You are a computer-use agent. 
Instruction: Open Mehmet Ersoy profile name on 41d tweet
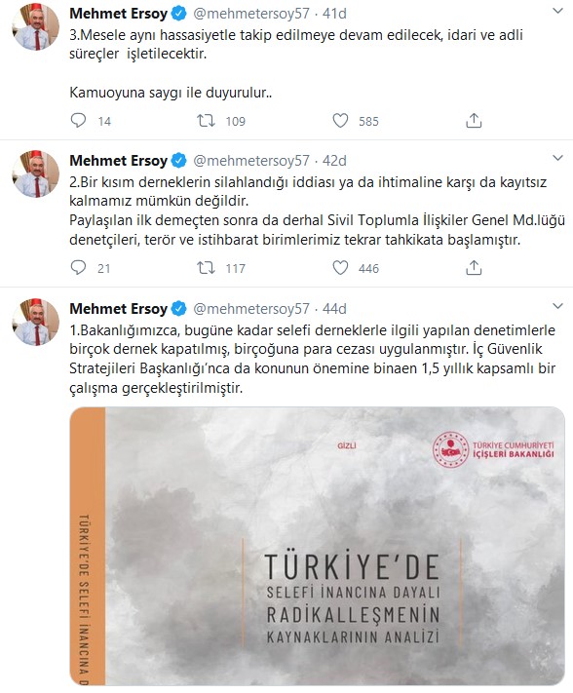pos(118,14)
